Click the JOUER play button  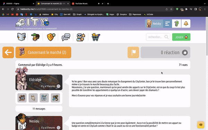click(x=181, y=37)
